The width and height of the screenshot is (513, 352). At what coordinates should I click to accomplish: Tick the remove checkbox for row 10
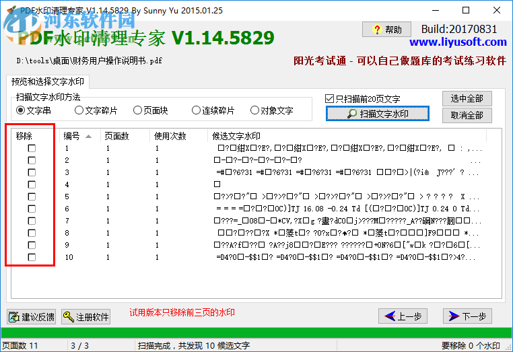tap(32, 257)
